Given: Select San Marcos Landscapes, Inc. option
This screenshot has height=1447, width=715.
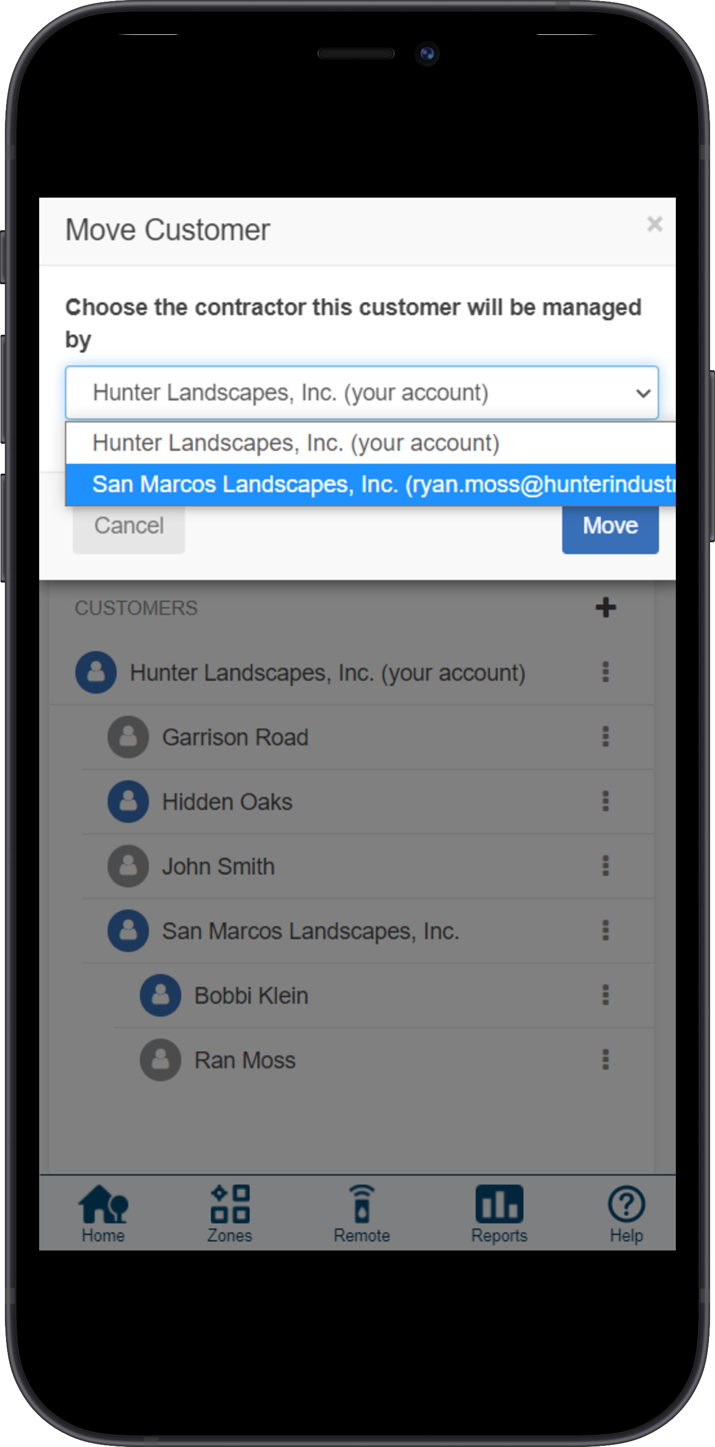Looking at the screenshot, I should 371,484.
